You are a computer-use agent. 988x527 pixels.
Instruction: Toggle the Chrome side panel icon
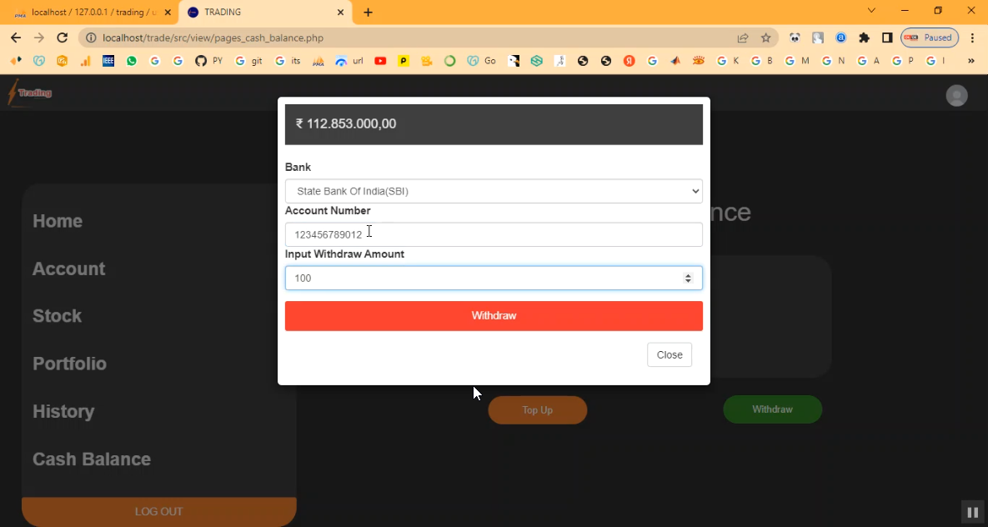tap(887, 38)
